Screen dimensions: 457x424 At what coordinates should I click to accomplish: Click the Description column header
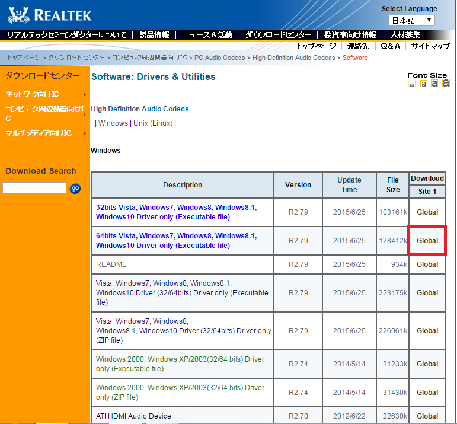point(183,185)
